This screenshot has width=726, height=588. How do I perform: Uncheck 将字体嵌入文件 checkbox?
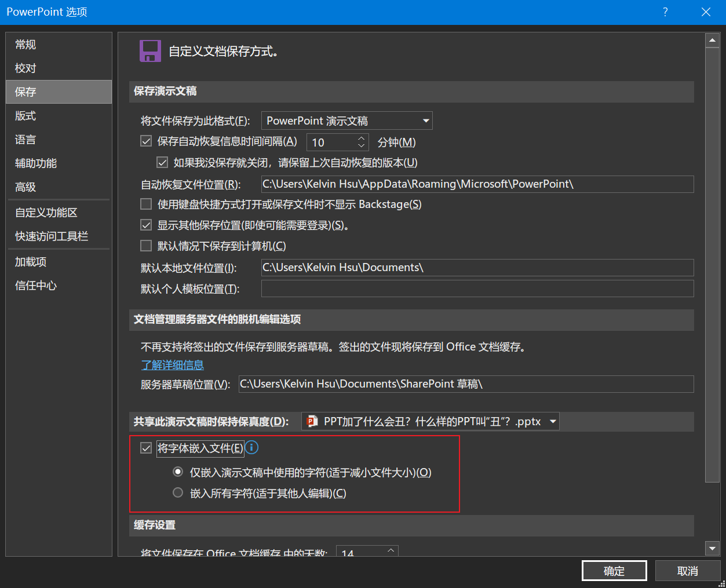pyautogui.click(x=146, y=448)
